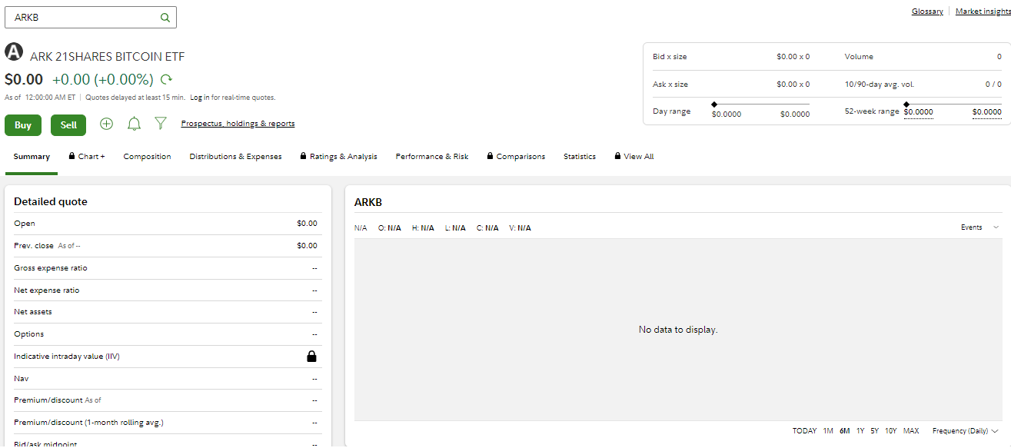Click the Net assets row label
This screenshot has width=1011, height=448.
tap(33, 312)
